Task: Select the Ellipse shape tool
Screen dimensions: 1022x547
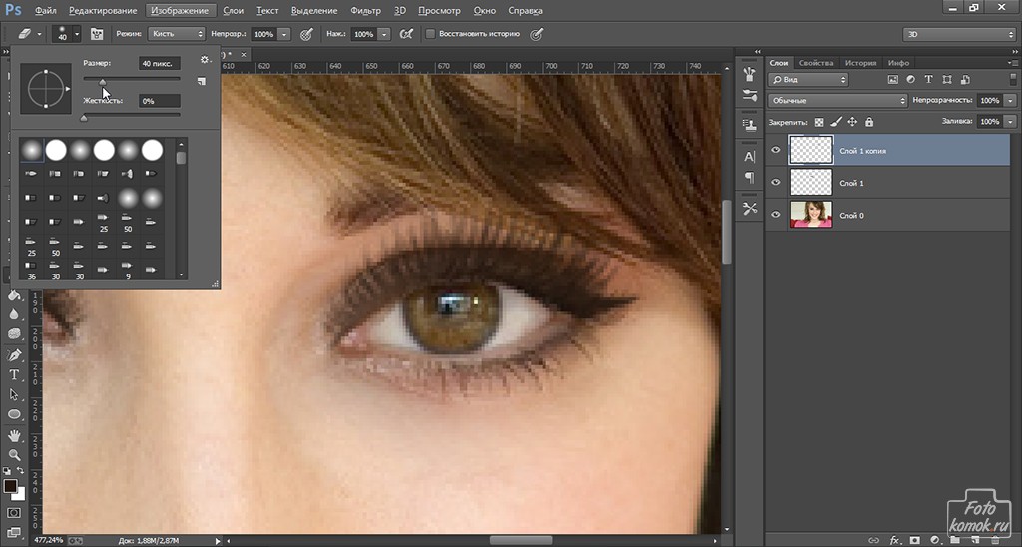Action: 14,414
